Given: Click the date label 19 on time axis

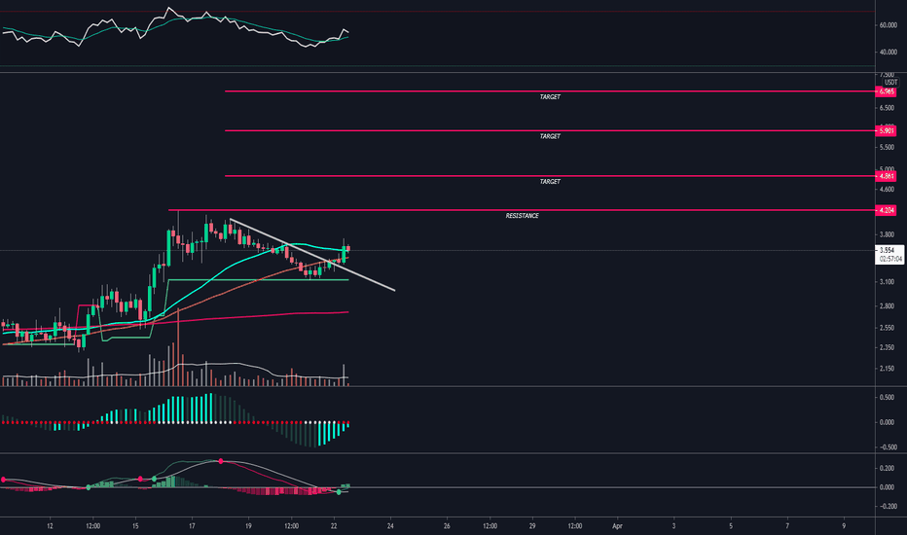Looking at the screenshot, I should tap(248, 526).
